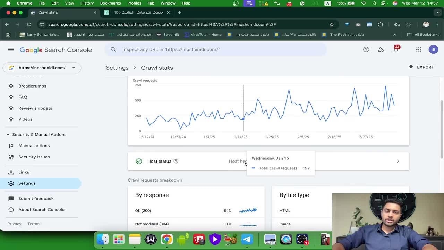Expand Host status details chevron

click(x=398, y=161)
